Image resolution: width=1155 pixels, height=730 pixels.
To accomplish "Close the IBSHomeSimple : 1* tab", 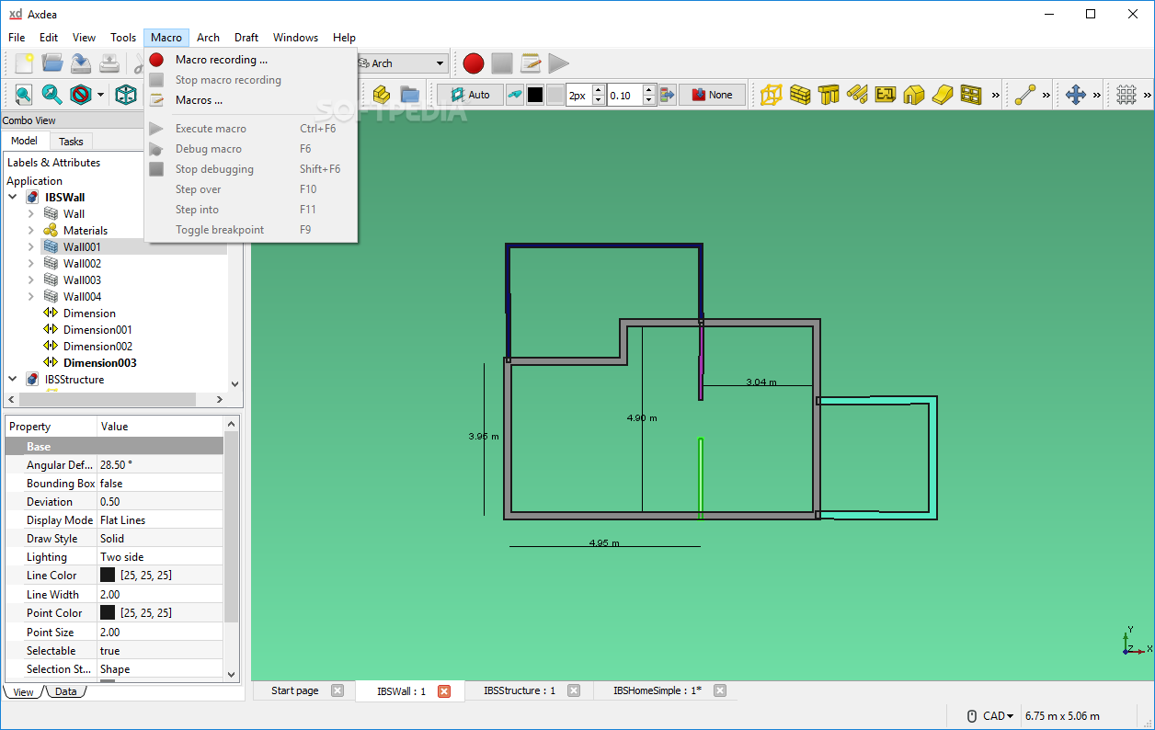I will [720, 690].
